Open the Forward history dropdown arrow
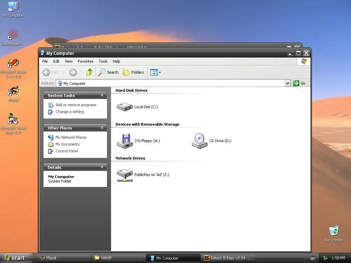 point(81,72)
